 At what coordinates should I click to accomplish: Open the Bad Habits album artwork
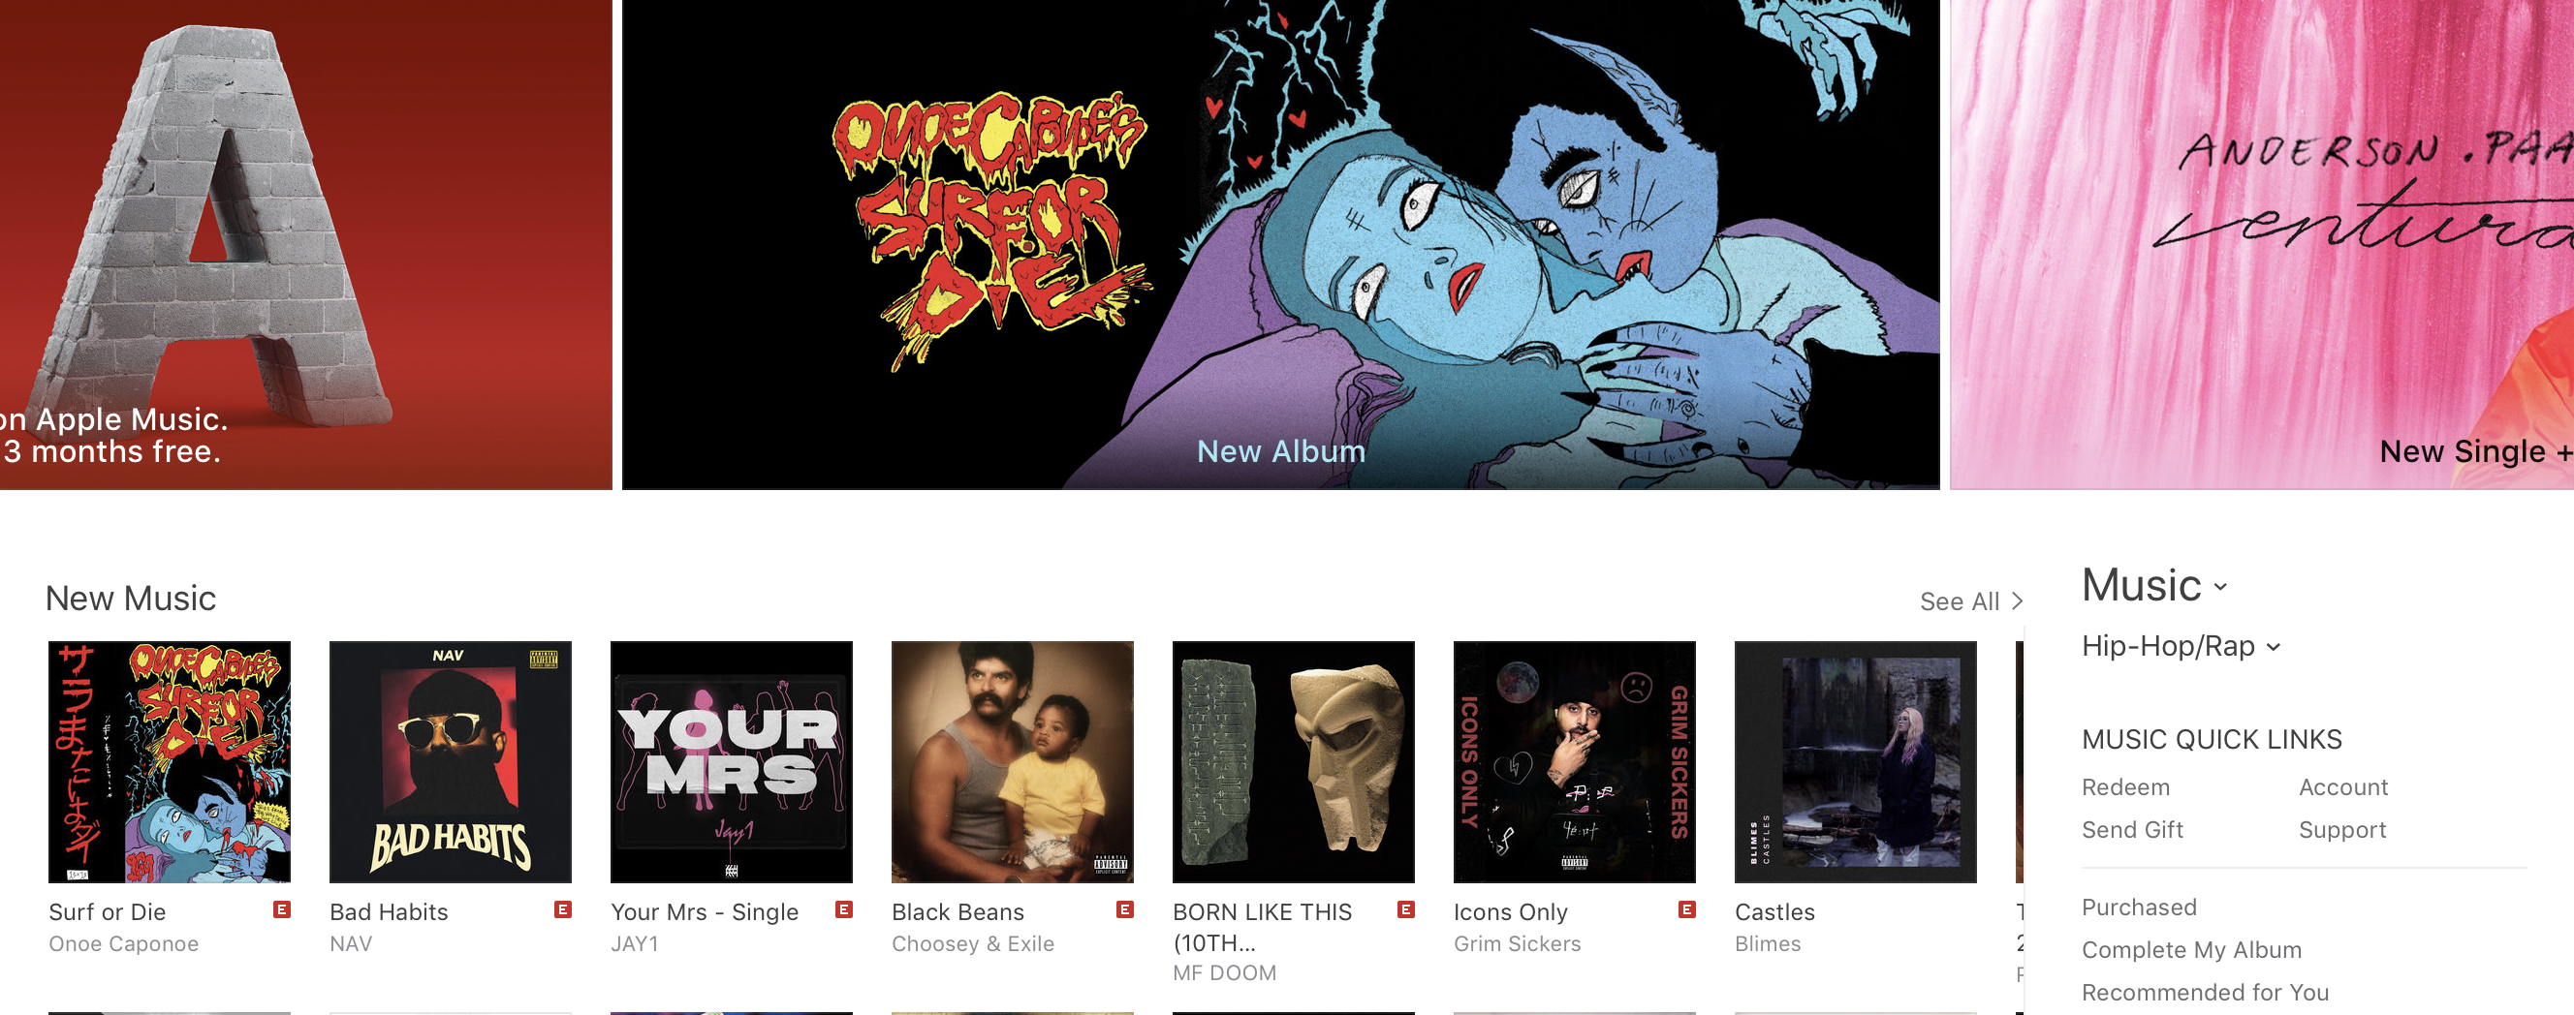450,761
